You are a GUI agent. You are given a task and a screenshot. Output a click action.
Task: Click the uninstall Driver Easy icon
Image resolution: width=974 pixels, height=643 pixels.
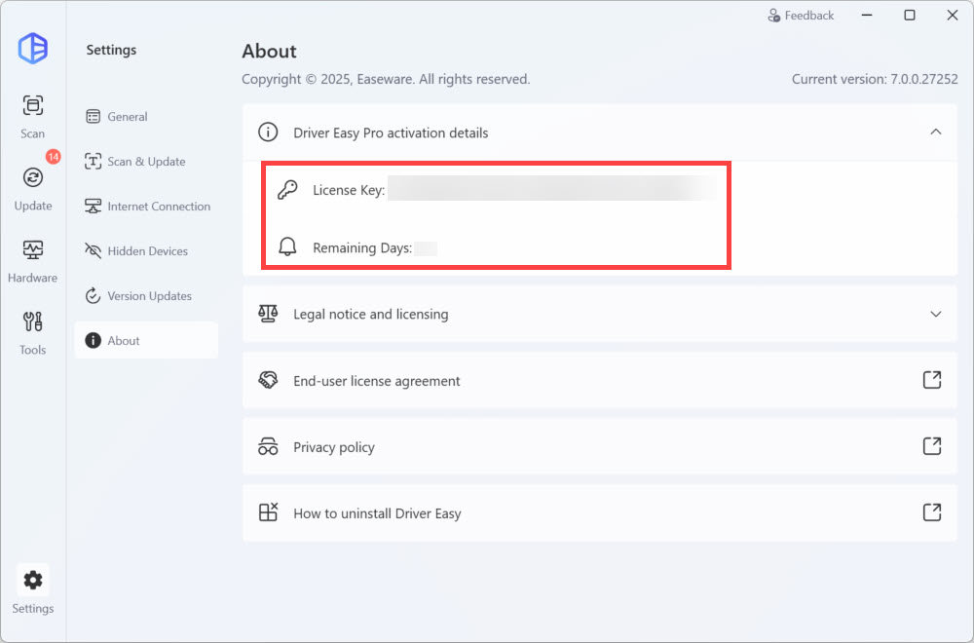268,512
